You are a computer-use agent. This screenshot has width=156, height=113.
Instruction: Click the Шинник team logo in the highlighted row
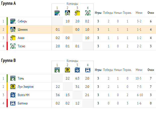coord(13,29)
